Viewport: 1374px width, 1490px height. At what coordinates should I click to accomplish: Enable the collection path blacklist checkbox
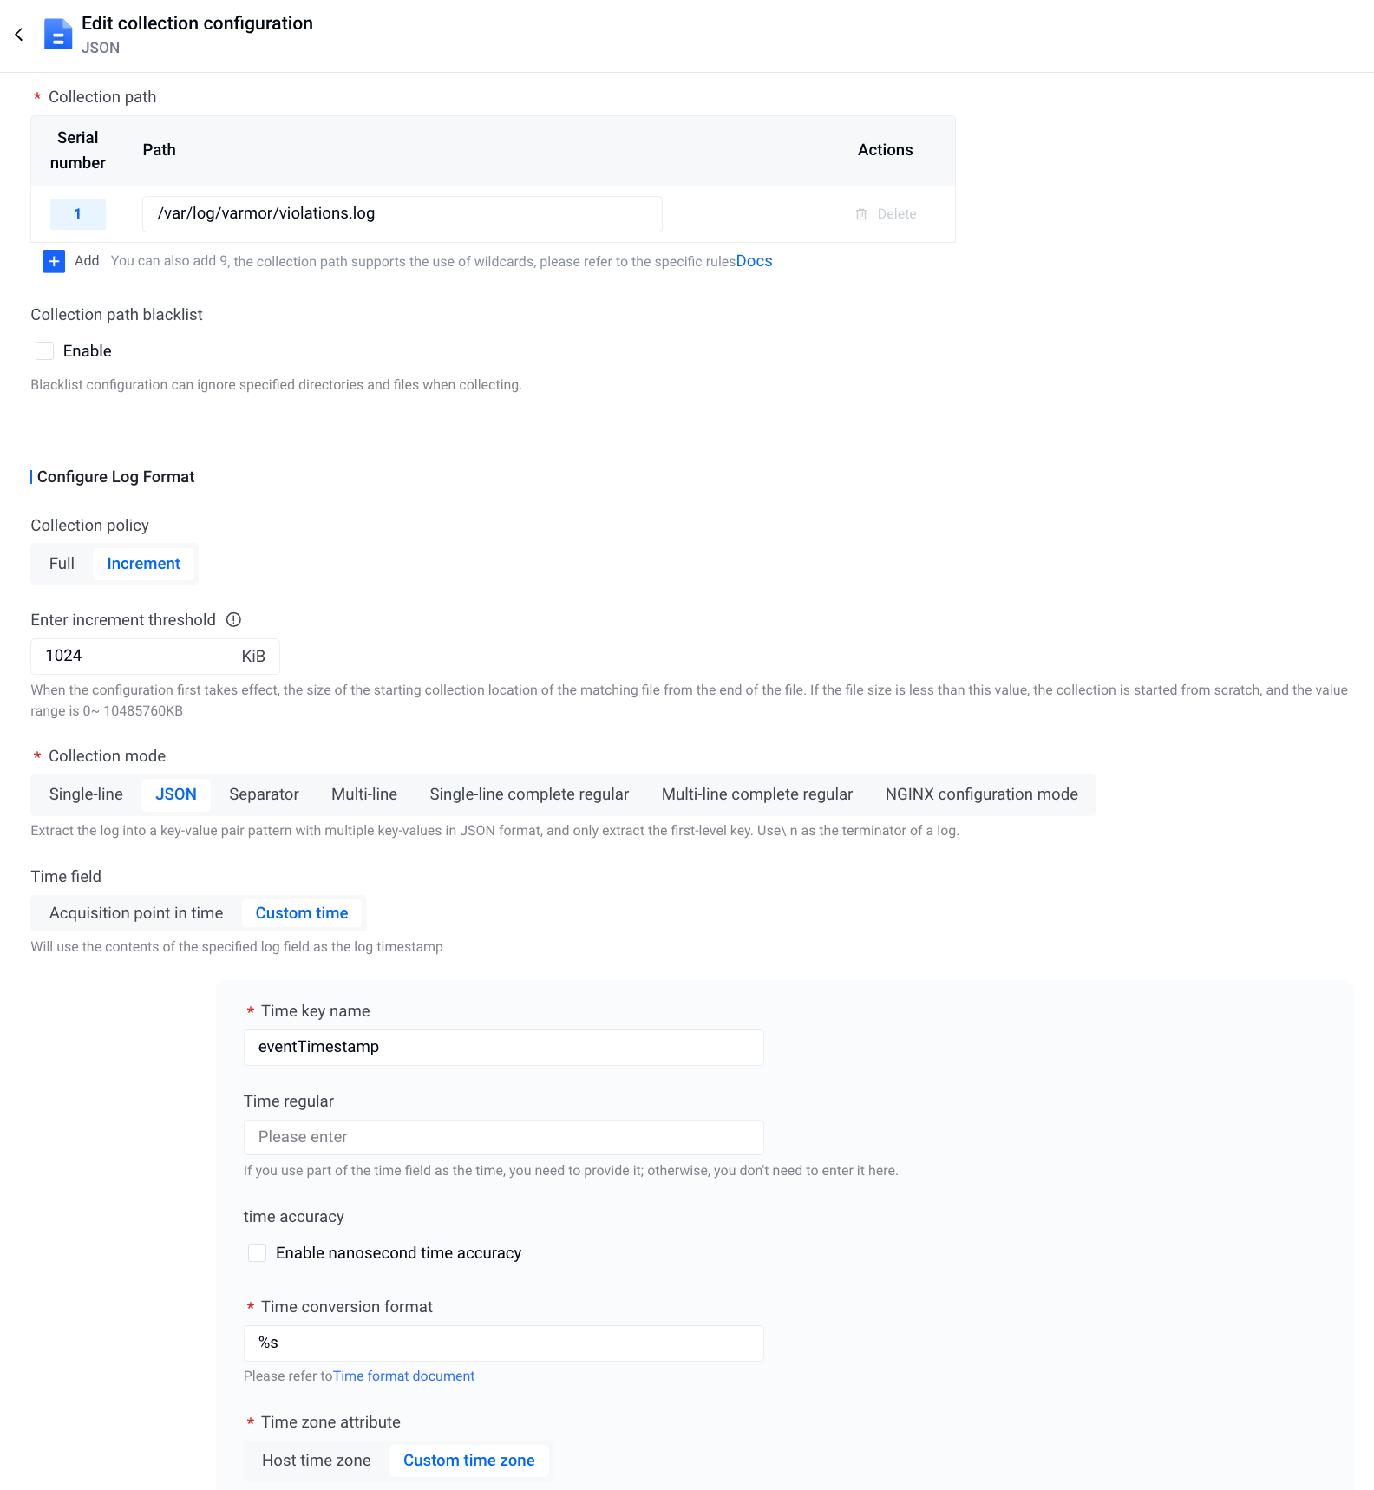pos(45,351)
